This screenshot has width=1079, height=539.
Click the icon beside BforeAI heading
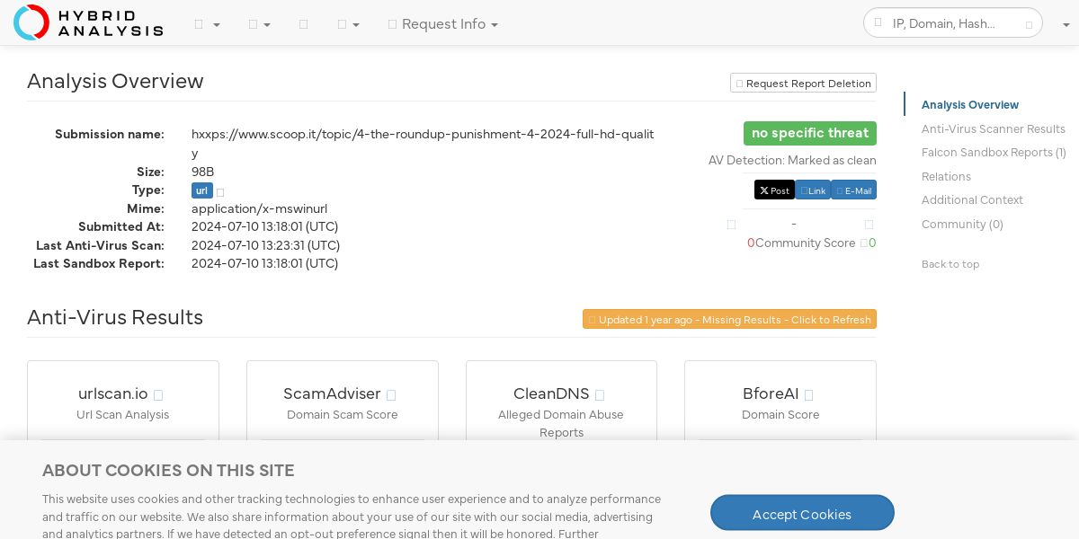point(808,395)
